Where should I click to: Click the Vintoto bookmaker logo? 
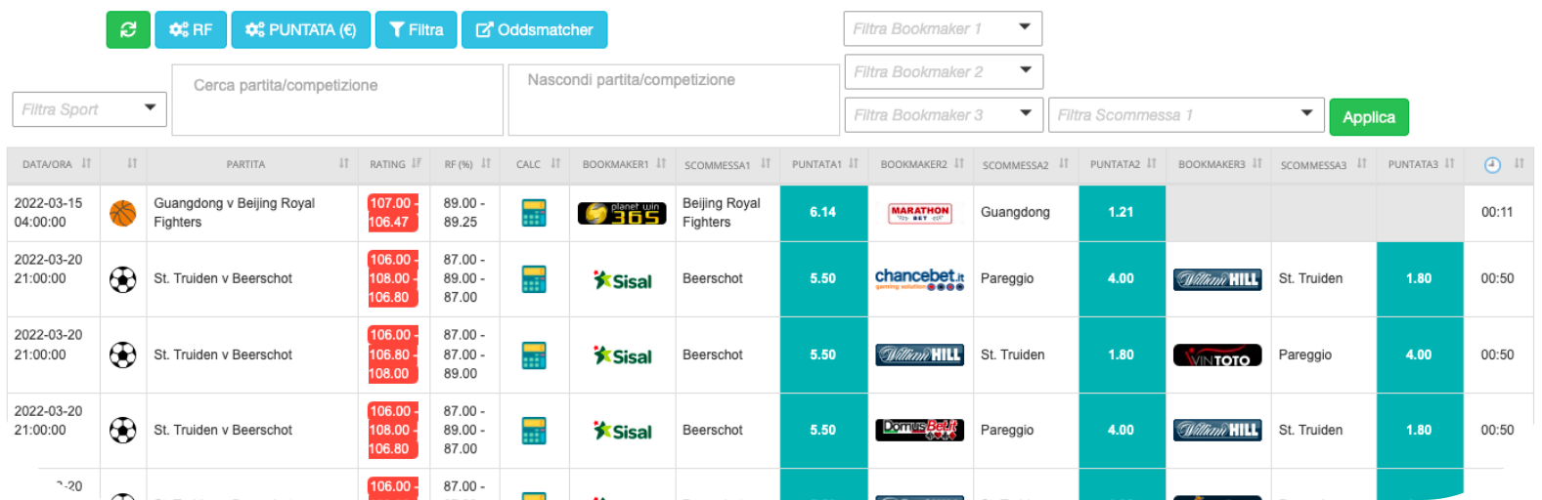[x=1217, y=355]
